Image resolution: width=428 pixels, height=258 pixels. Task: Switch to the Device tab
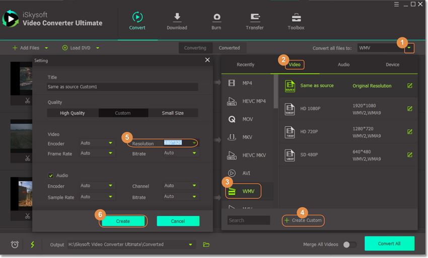tap(392, 64)
